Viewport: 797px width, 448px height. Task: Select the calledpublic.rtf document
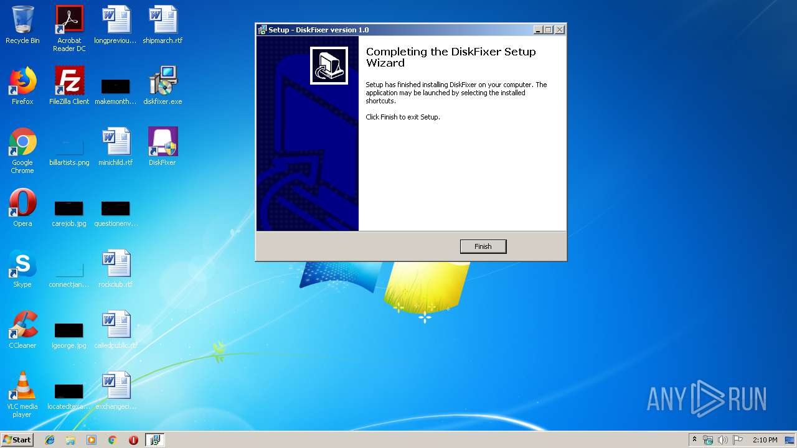click(x=116, y=330)
